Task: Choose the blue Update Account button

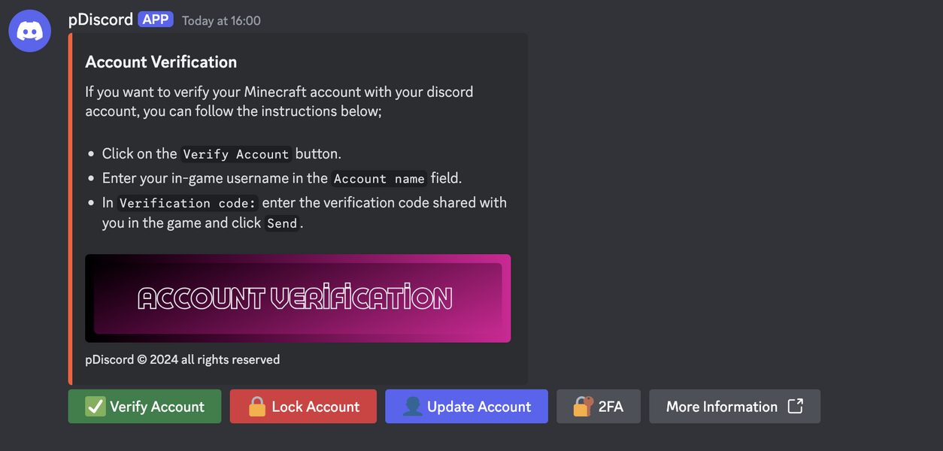Action: (466, 407)
